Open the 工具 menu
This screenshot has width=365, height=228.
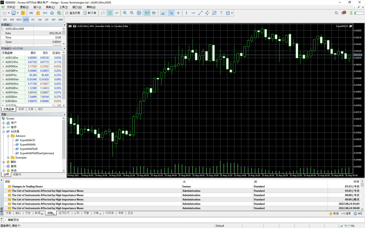point(64,7)
